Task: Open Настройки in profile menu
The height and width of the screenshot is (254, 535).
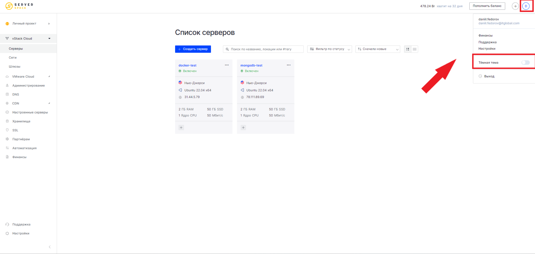Action: [487, 49]
